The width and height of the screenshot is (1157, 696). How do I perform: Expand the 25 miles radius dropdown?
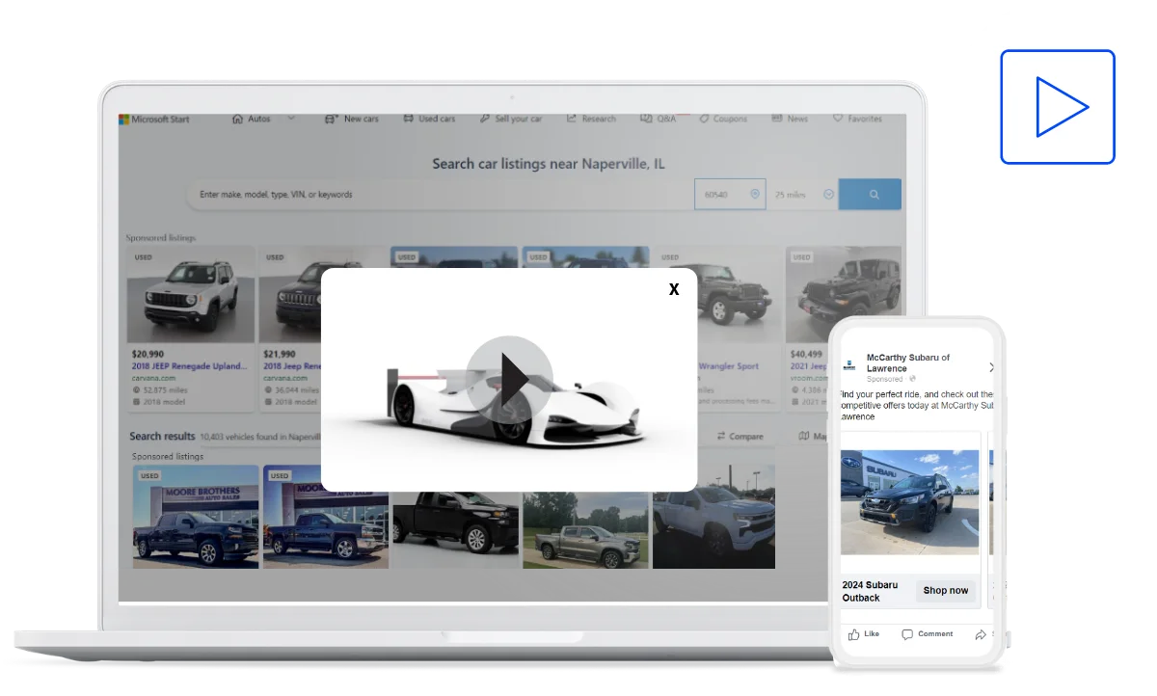click(828, 195)
